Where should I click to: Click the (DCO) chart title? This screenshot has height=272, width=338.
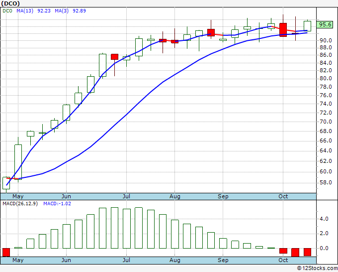pyautogui.click(x=10, y=3)
